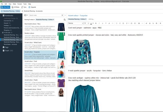Open the Note menu
The width and height of the screenshot is (163, 112).
tap(15, 4)
